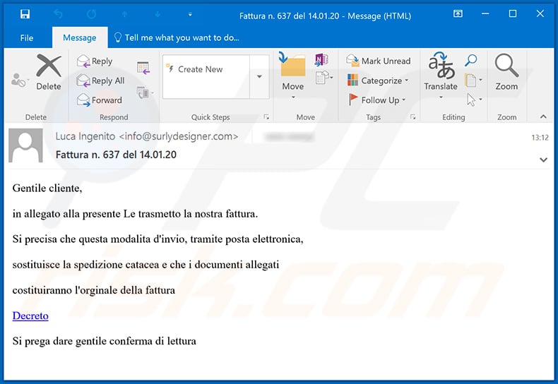Click the Meeting reply calendar icon

tap(143, 68)
